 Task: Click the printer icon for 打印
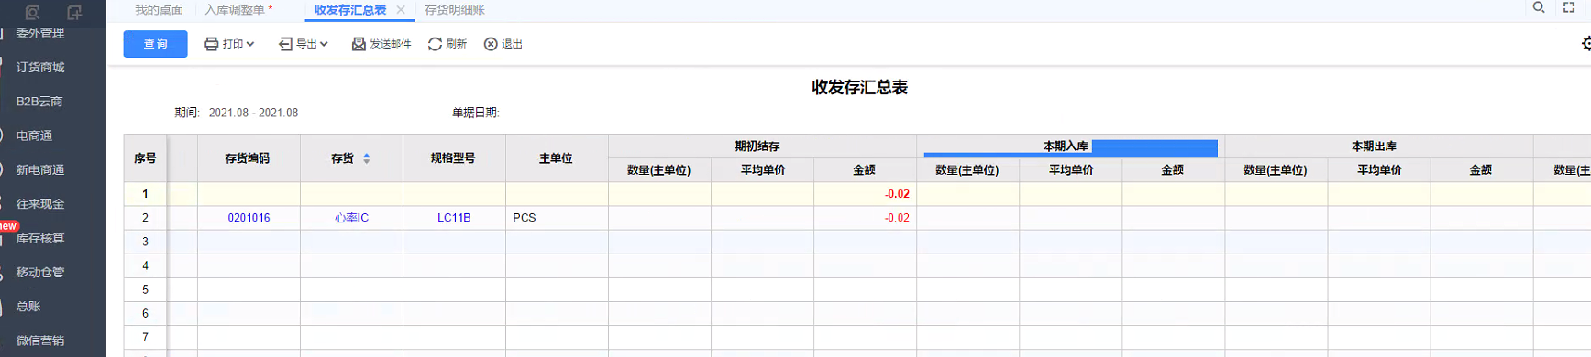pyautogui.click(x=212, y=44)
